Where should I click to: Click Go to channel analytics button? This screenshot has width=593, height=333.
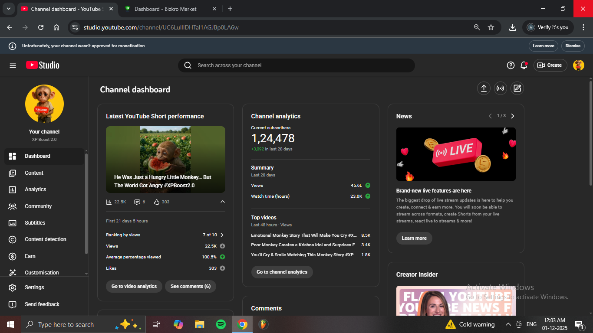[282, 272]
